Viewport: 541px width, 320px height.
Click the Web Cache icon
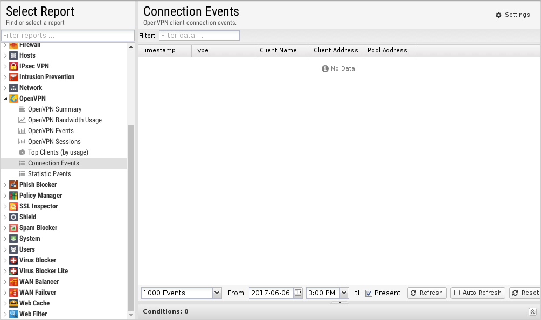(x=13, y=303)
